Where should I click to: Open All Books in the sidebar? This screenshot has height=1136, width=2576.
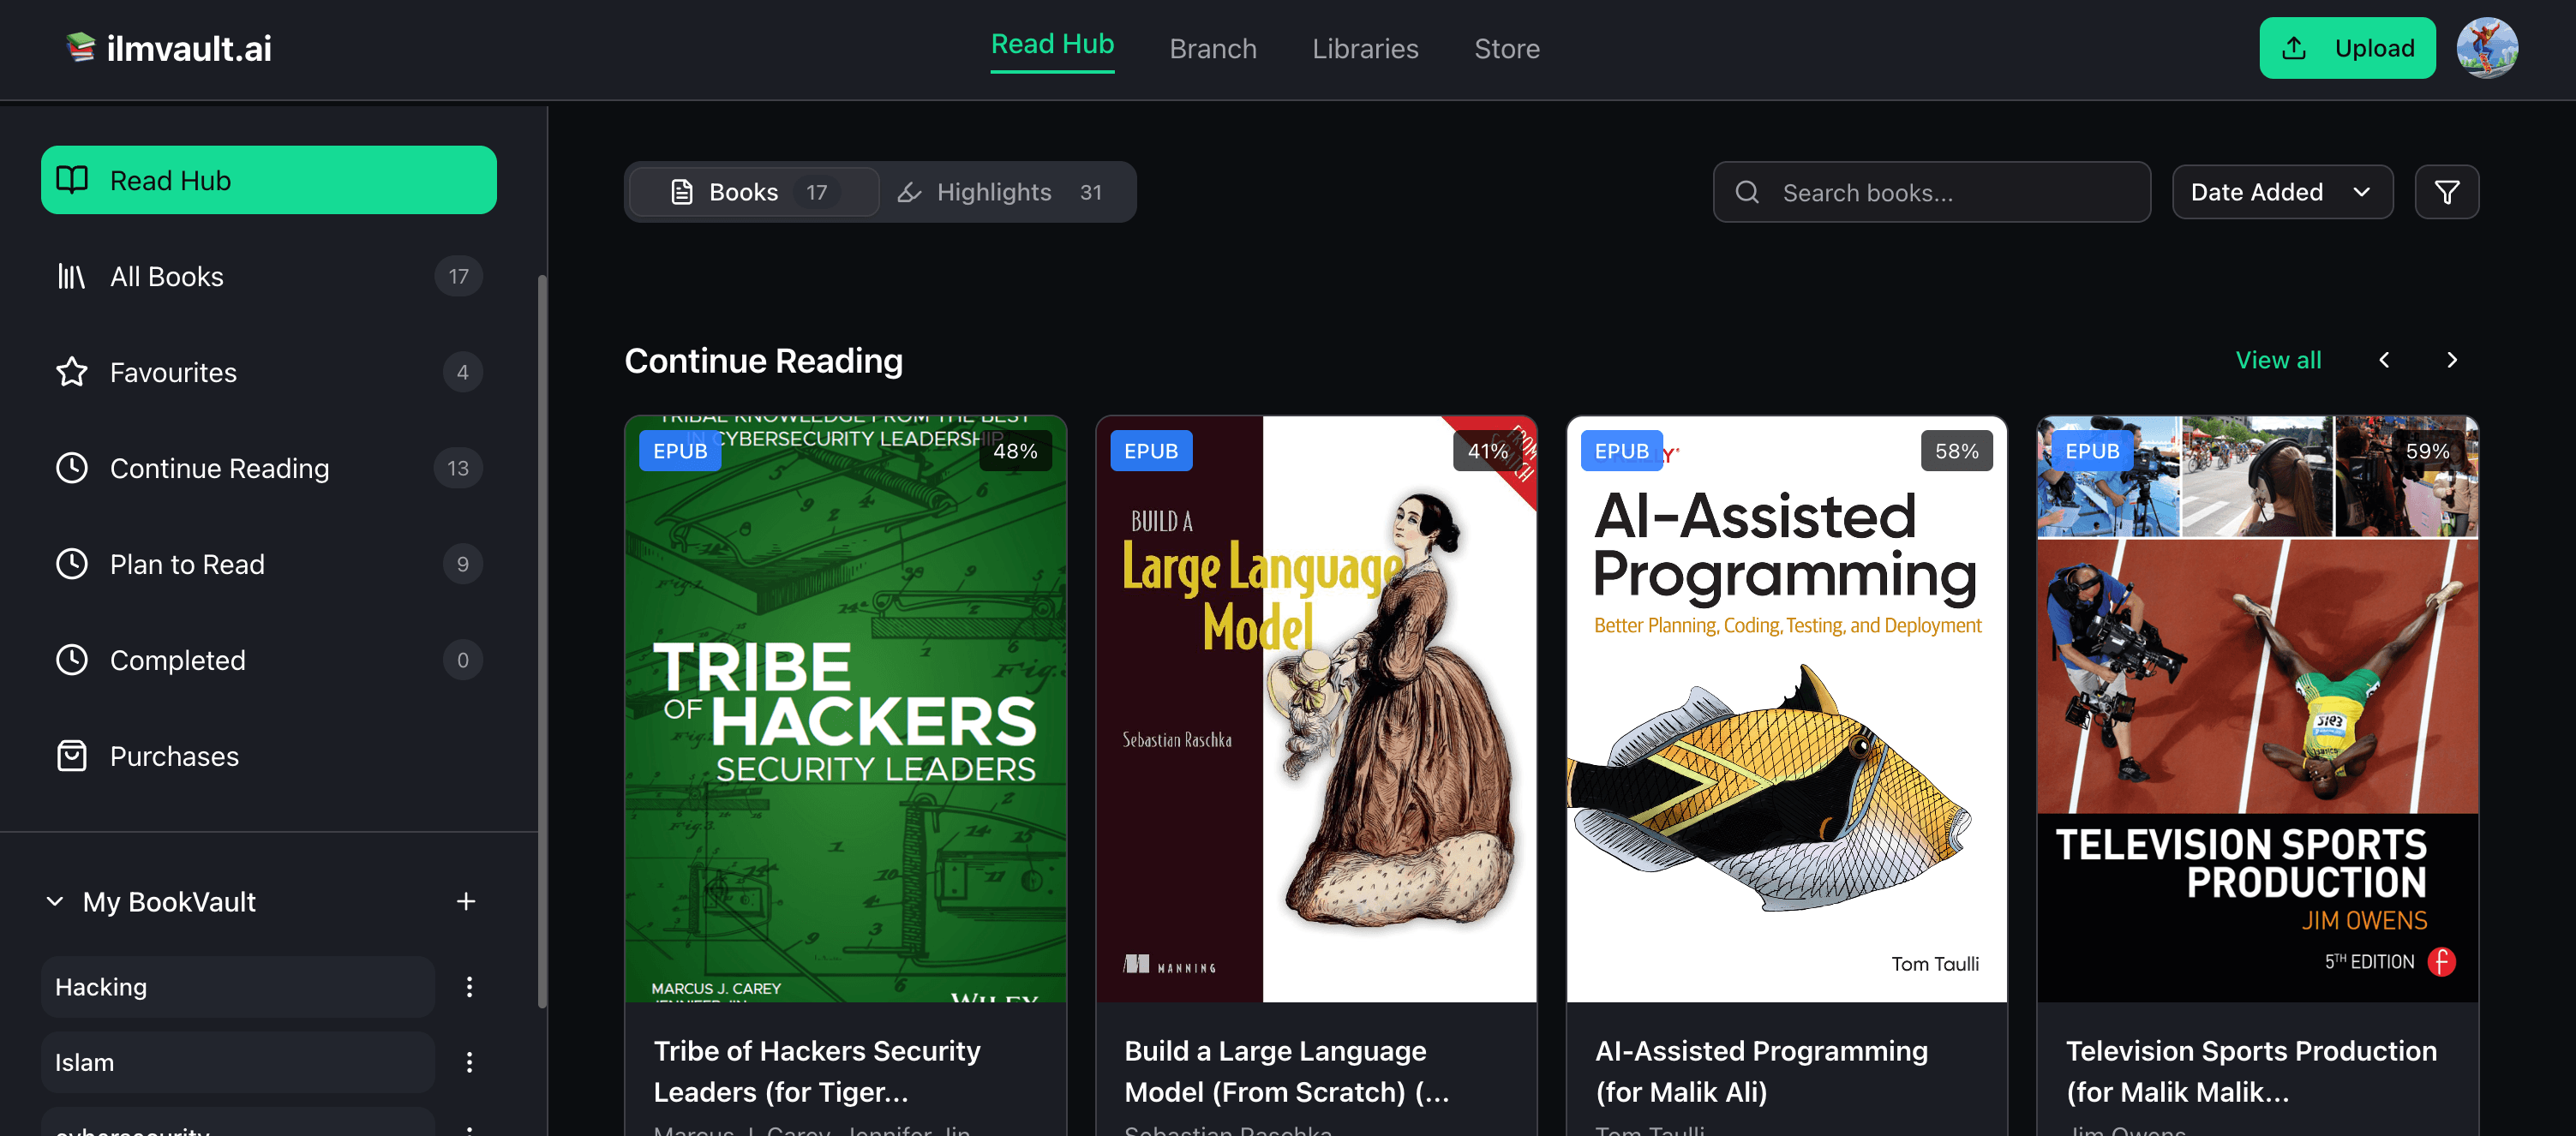point(268,276)
